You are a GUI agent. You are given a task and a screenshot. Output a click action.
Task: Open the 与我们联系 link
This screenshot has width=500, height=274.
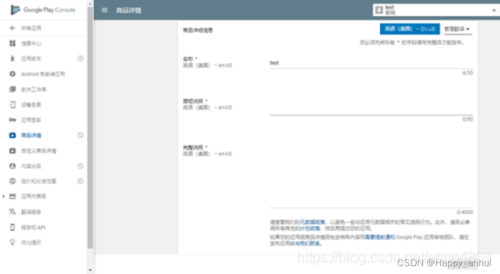click(308, 243)
